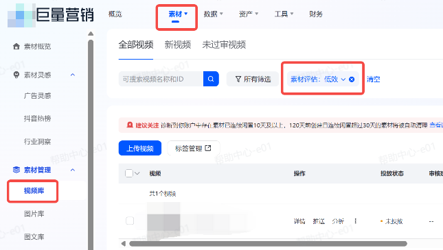Open 标签管理 external link button

point(193,148)
